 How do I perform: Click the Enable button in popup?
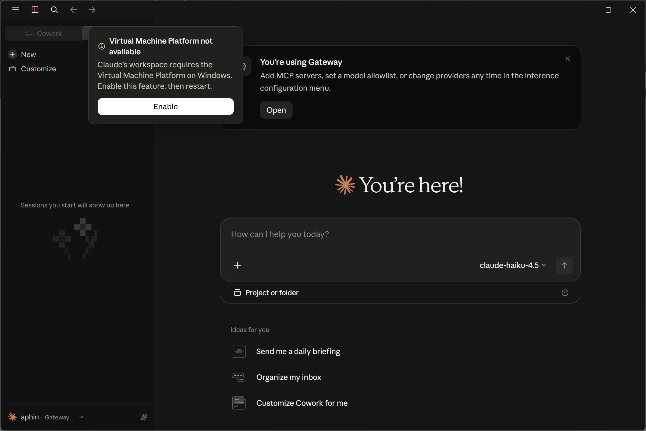pos(166,107)
